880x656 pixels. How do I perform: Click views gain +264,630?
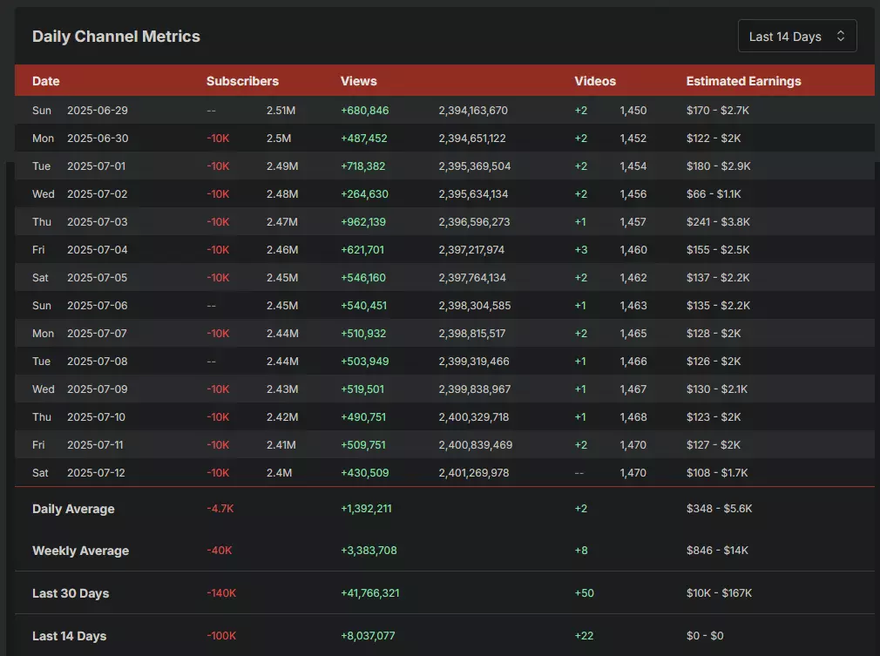click(x=365, y=193)
